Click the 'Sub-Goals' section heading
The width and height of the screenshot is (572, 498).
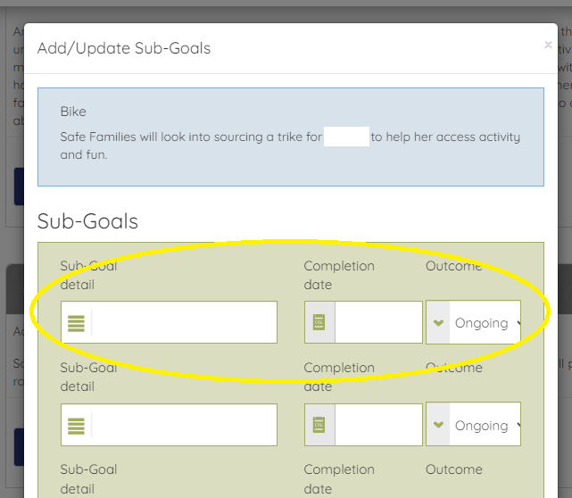coord(87,220)
